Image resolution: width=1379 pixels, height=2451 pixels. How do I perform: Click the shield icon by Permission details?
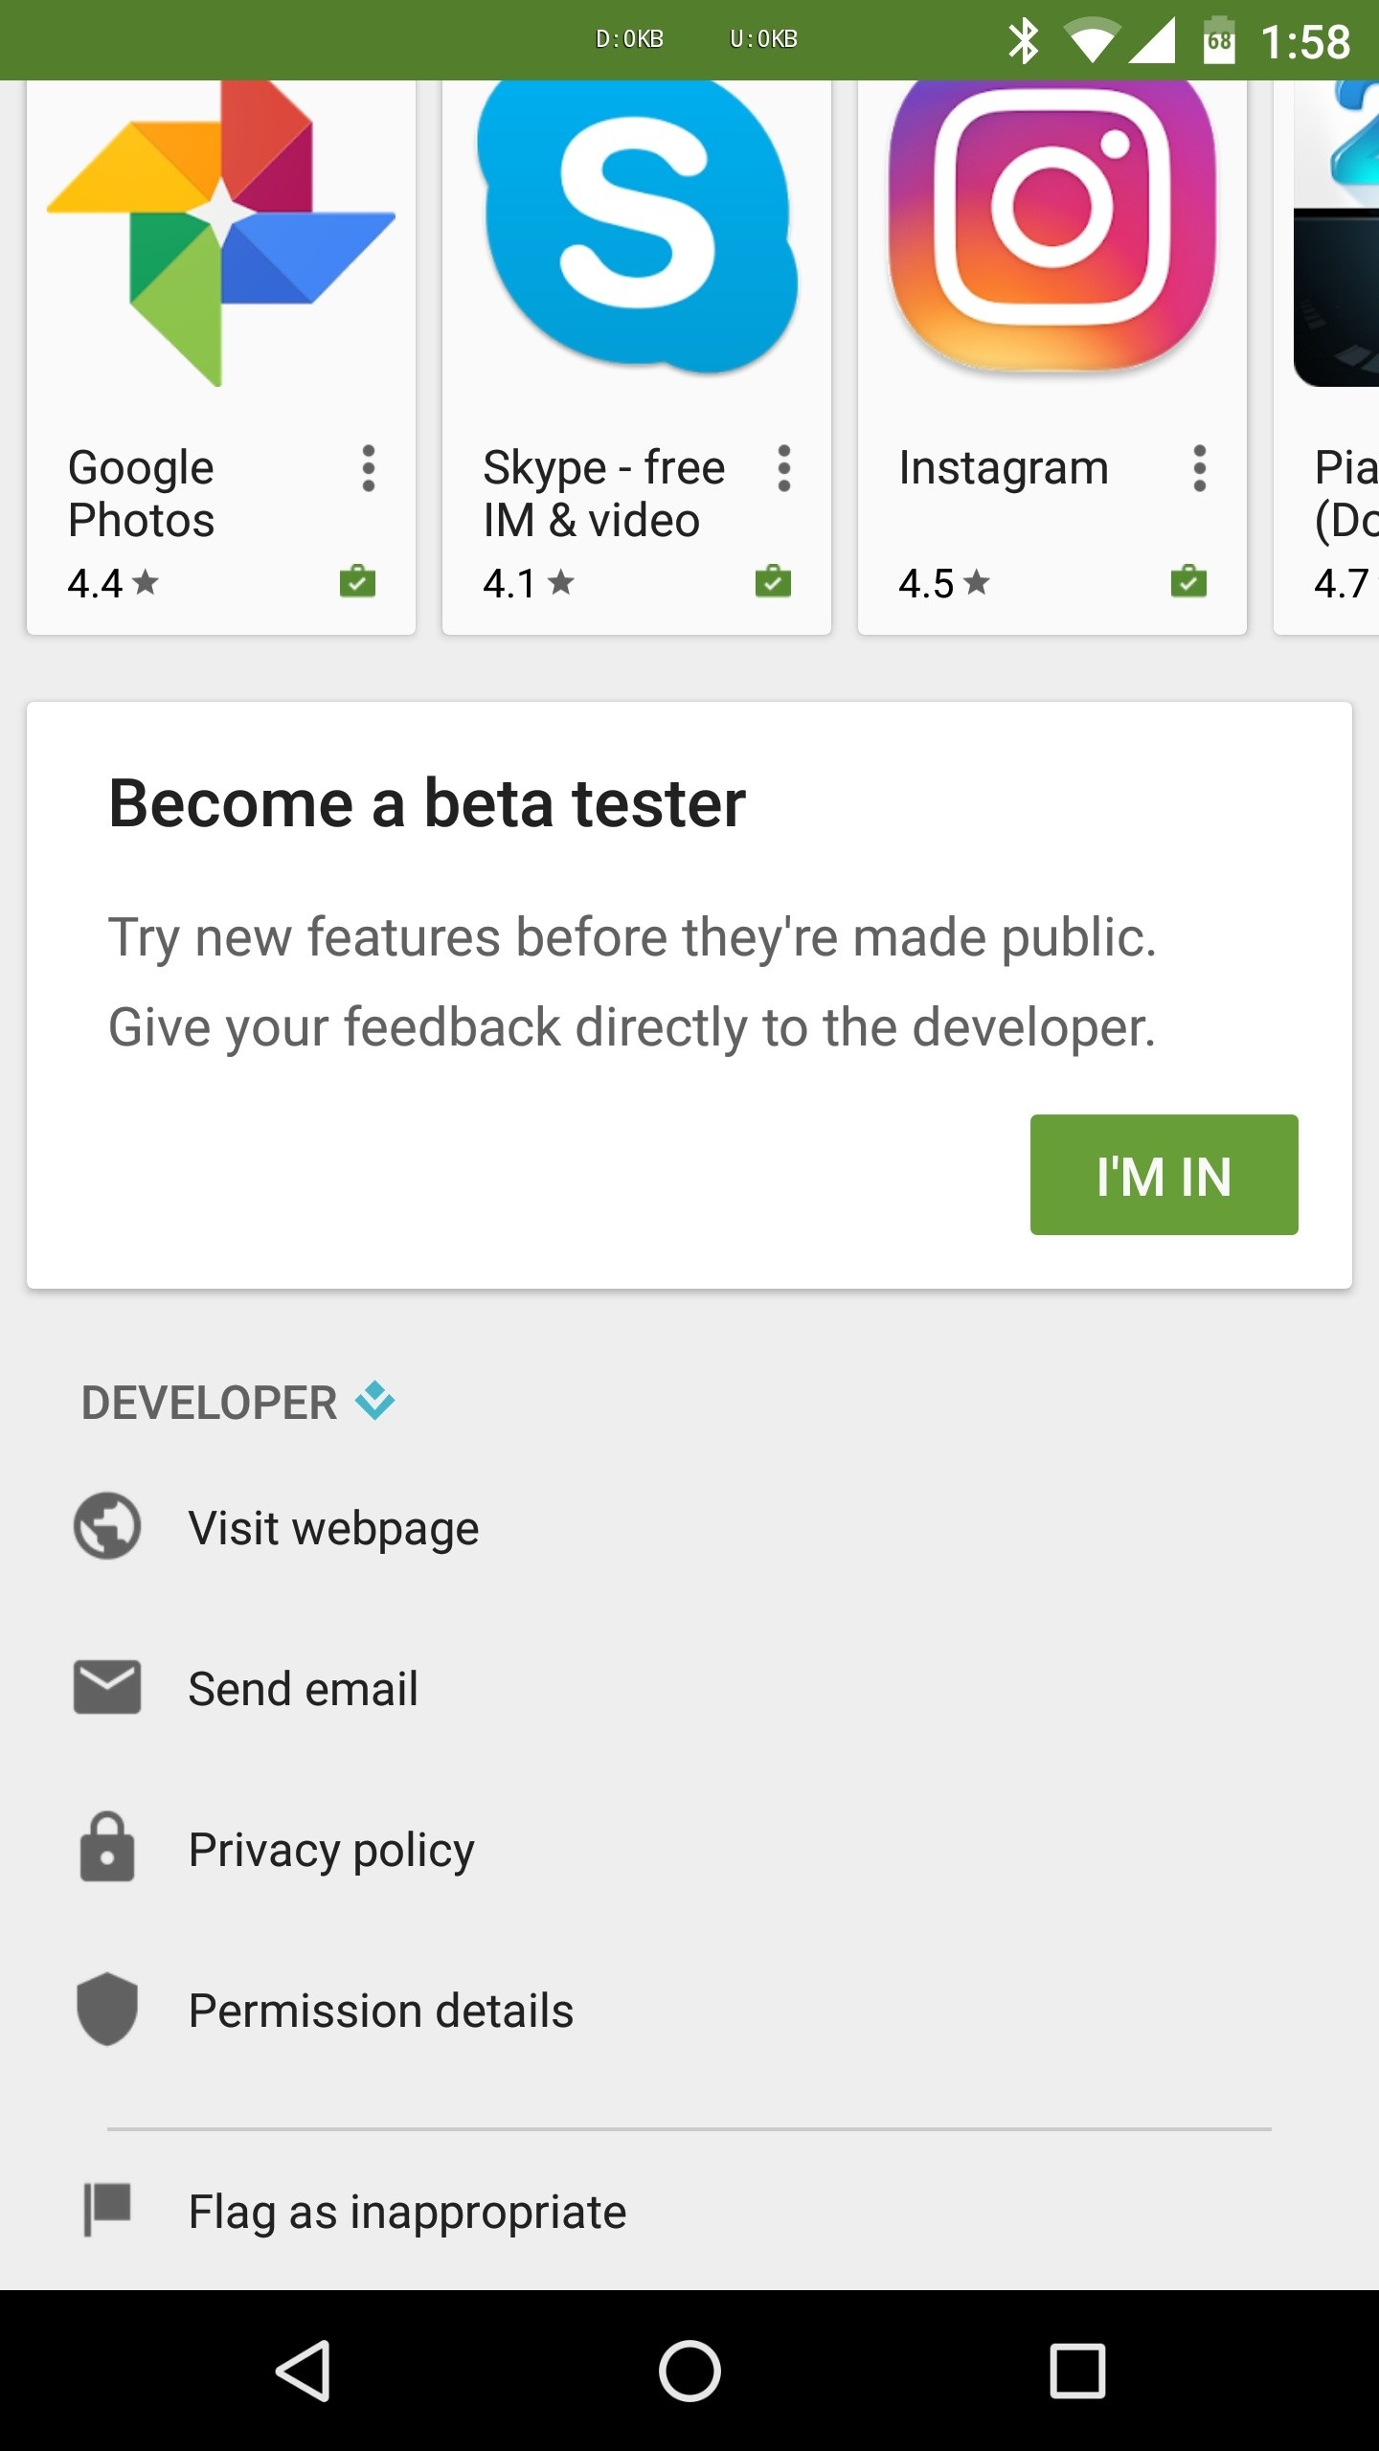pos(106,2009)
